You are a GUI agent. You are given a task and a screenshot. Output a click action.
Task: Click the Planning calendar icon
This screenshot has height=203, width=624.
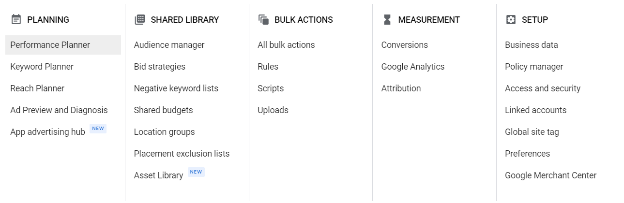pyautogui.click(x=16, y=20)
